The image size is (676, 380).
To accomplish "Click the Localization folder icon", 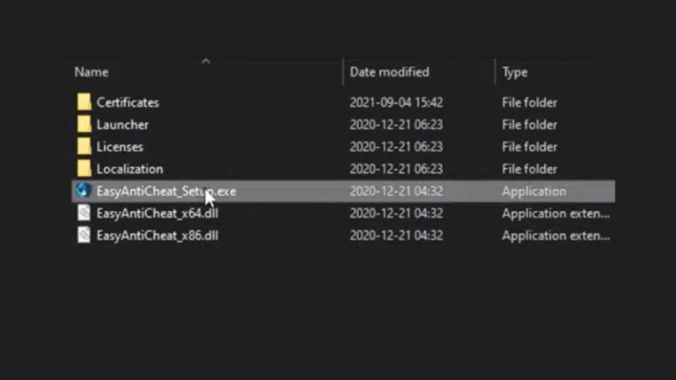I will [84, 169].
